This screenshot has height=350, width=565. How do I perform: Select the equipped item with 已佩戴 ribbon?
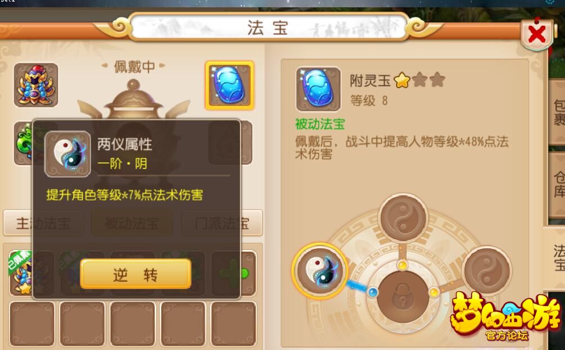[21, 273]
